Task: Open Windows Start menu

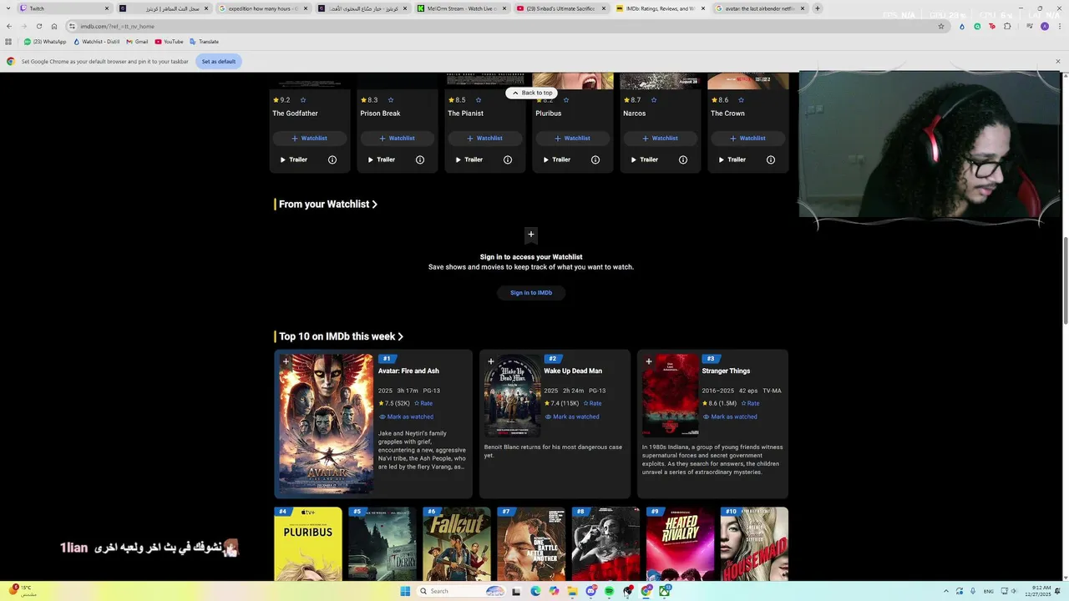Action: pyautogui.click(x=405, y=591)
